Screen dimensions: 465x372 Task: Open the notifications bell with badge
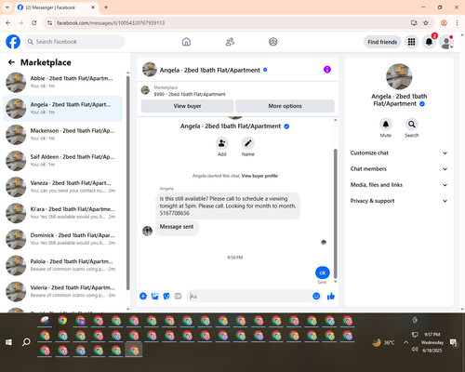click(429, 42)
